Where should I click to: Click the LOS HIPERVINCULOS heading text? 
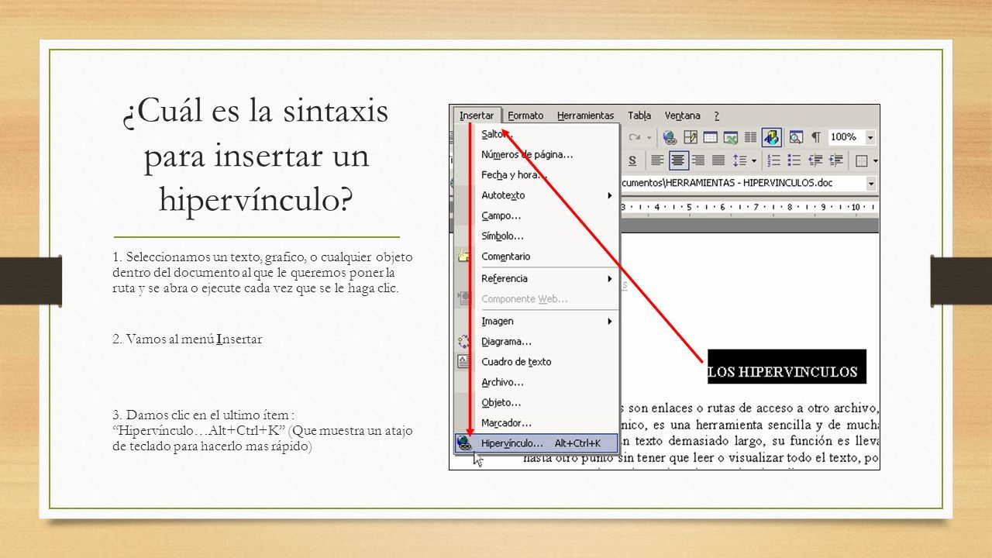click(783, 371)
